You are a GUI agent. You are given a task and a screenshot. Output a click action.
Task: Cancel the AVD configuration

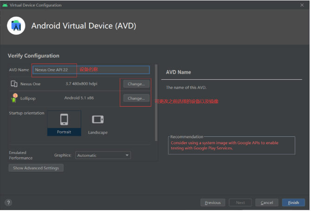pos(267,203)
